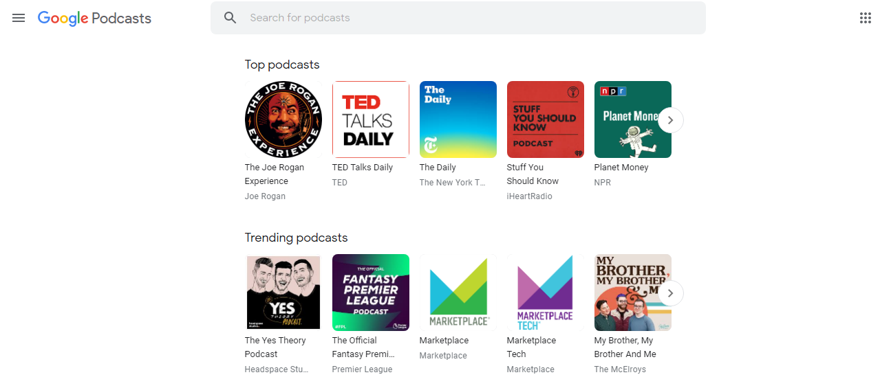880x388 pixels.
Task: Click the NPR publisher name
Action: (x=603, y=183)
